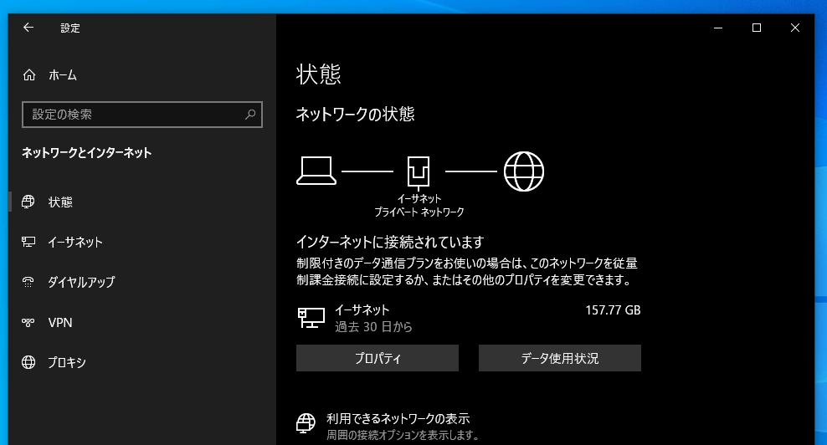Click the イーサネット adapter icon beside data usage
This screenshot has height=445, width=827.
coord(311,318)
